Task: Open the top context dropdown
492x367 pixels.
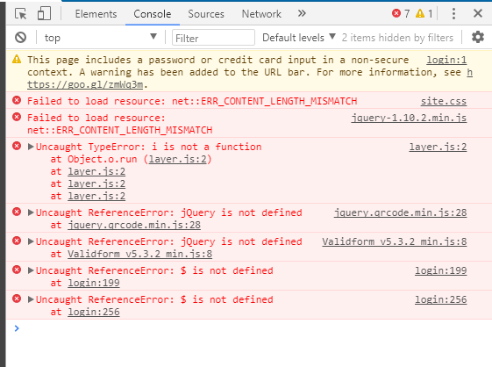Action: 100,38
